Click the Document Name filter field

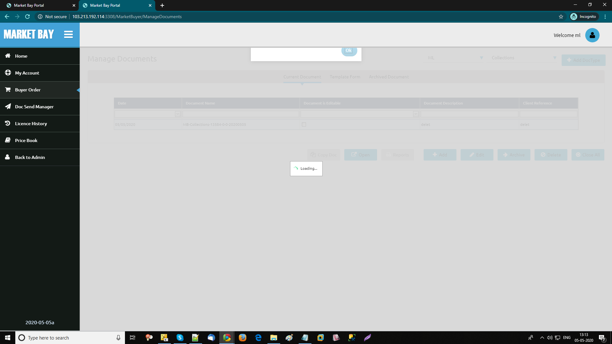coord(241,114)
